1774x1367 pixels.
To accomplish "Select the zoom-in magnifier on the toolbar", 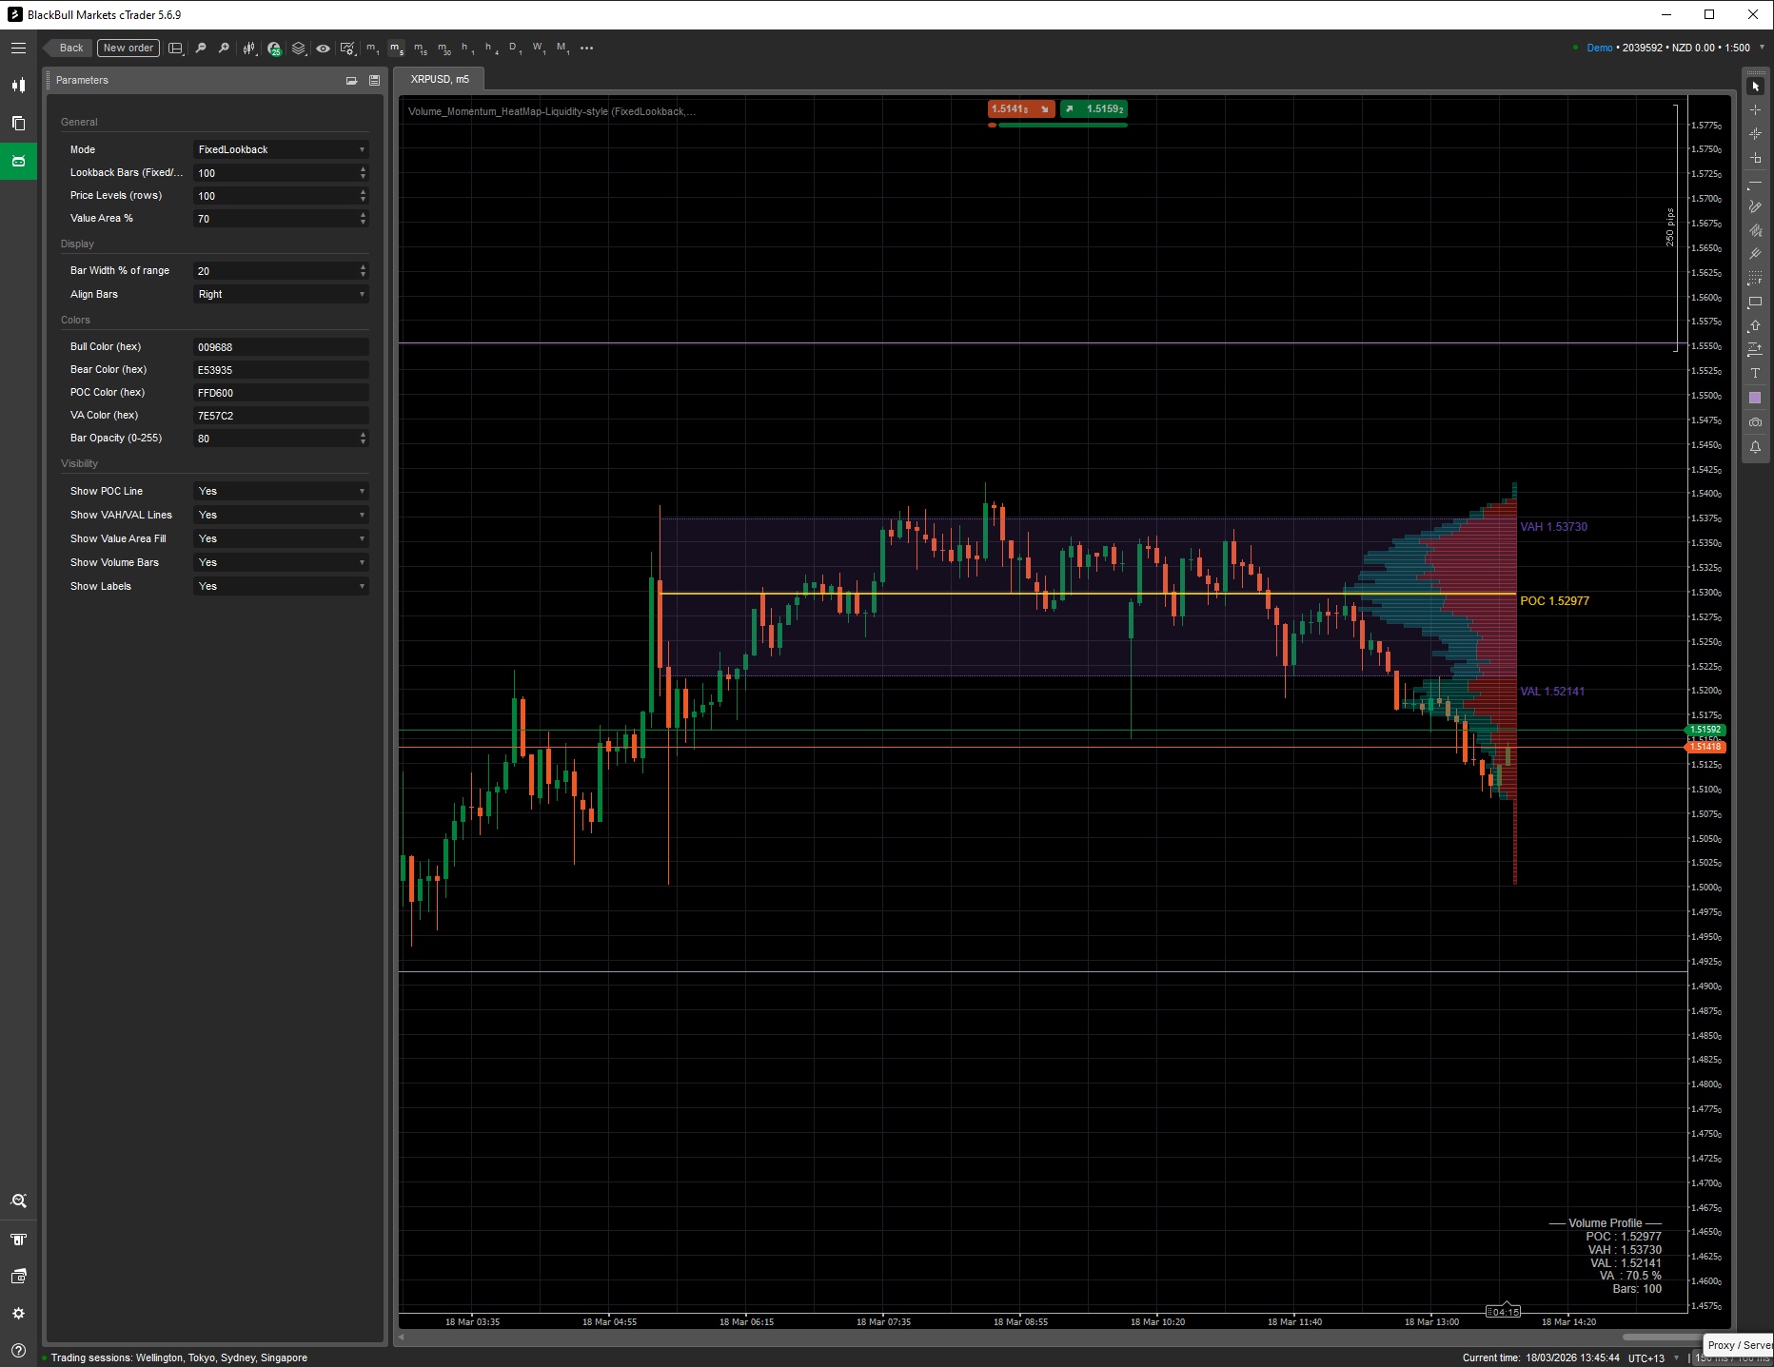I will pyautogui.click(x=225, y=48).
